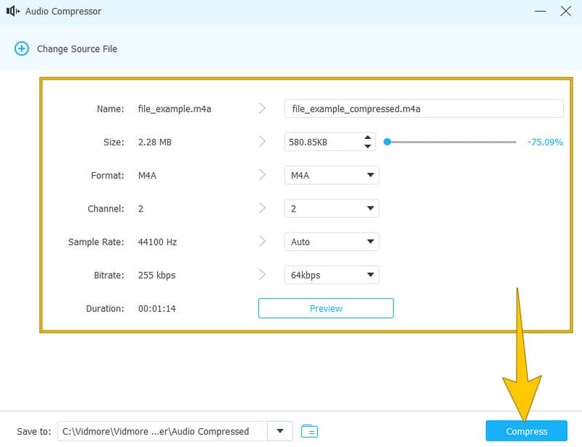Click the plus icon for Change Source File
Viewport: 582px width, 447px height.
(x=22, y=49)
